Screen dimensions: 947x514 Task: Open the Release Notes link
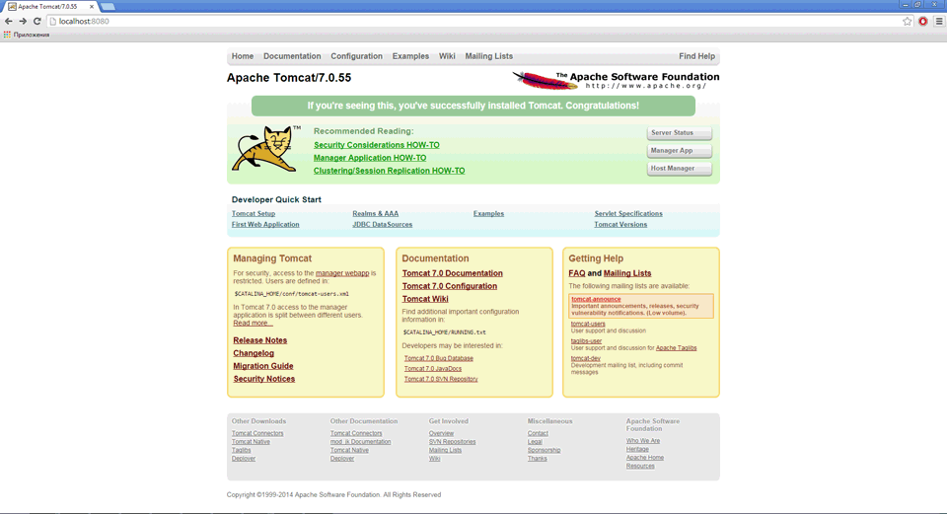pos(260,340)
